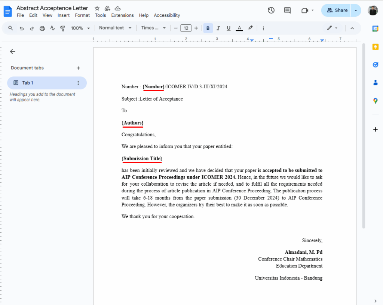Open the Accessibility menu
383x305 pixels.
(167, 15)
